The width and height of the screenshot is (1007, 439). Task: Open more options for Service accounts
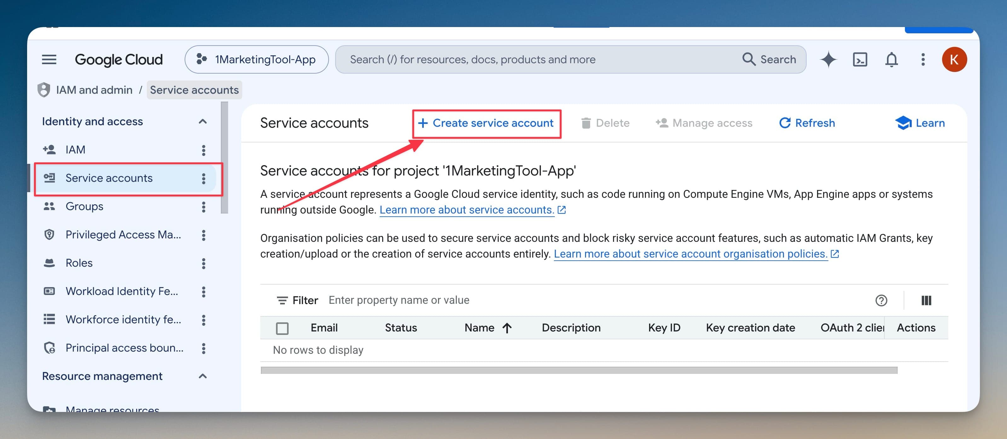[203, 178]
